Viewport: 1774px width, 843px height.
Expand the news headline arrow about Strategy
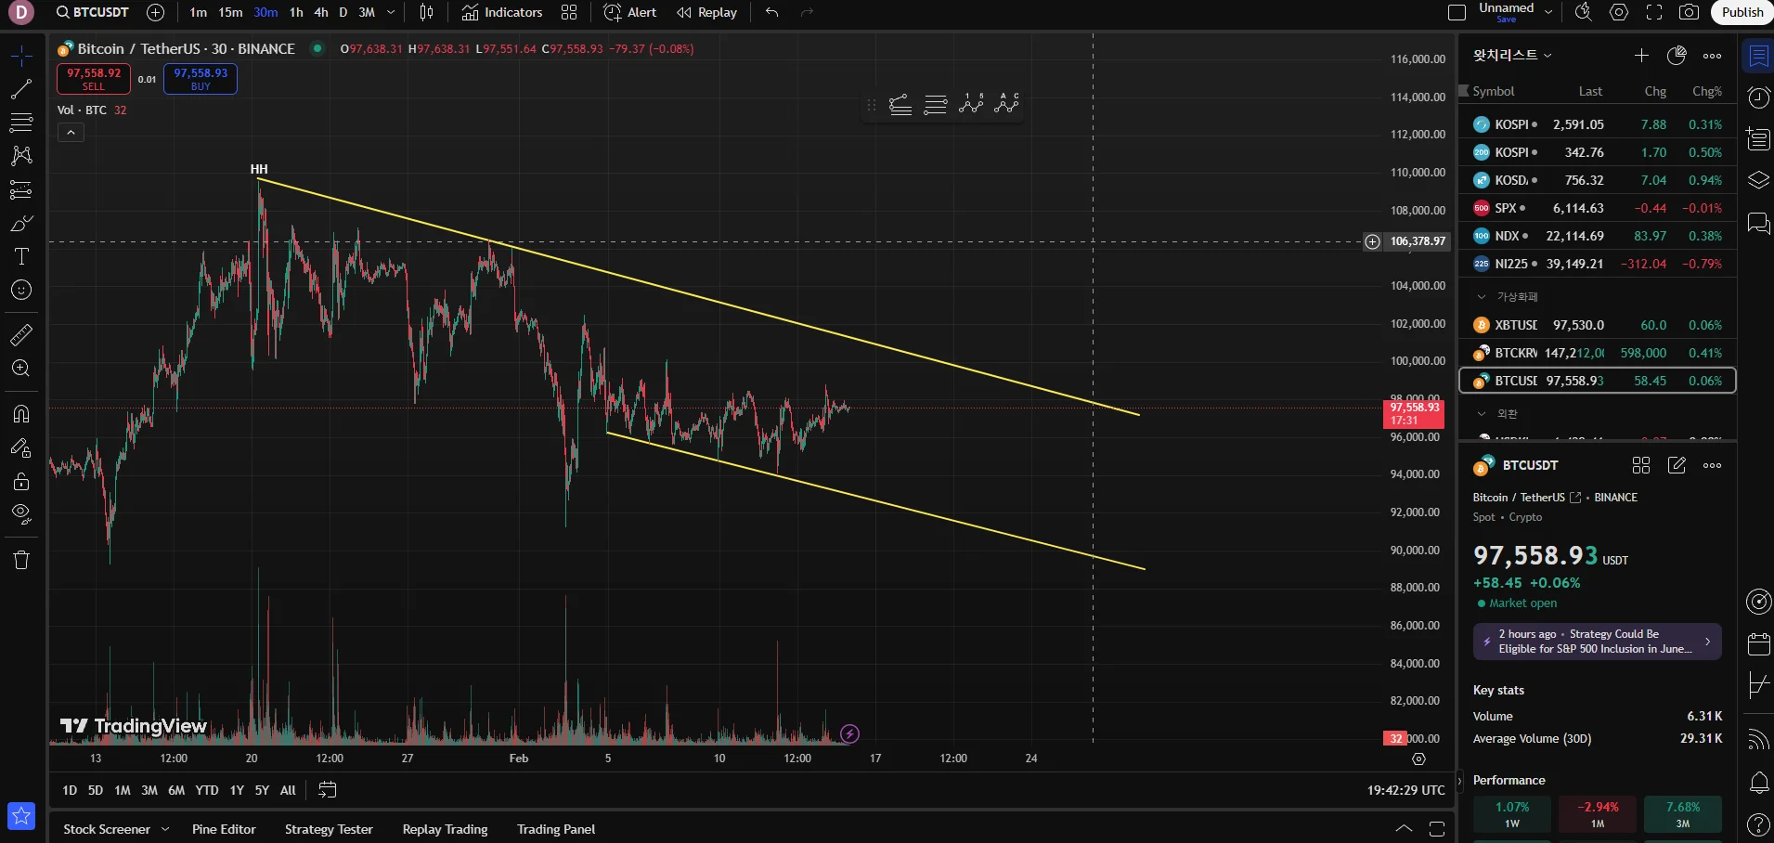[x=1707, y=642]
